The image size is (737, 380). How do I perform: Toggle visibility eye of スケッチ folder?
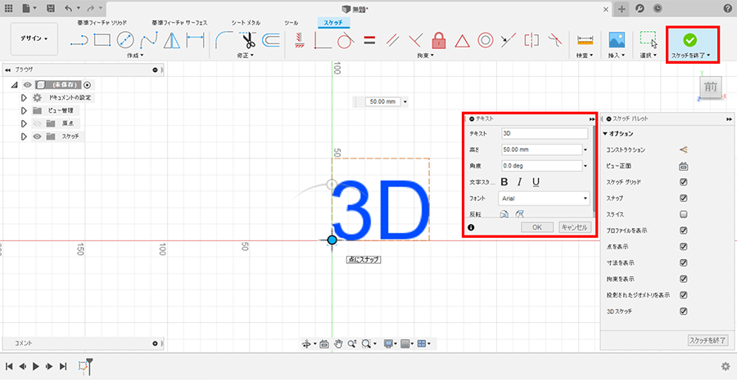(x=37, y=136)
